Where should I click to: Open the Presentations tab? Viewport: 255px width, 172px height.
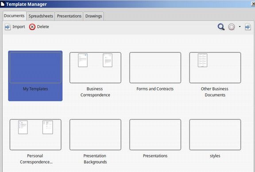point(69,16)
